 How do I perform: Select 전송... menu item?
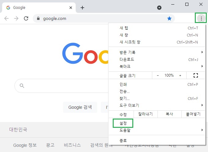(157, 91)
